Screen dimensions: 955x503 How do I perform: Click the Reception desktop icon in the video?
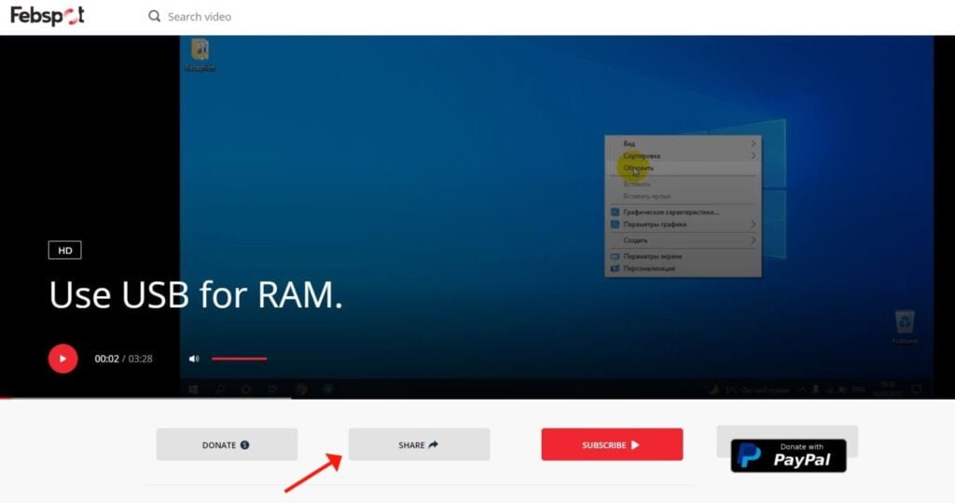(200, 50)
